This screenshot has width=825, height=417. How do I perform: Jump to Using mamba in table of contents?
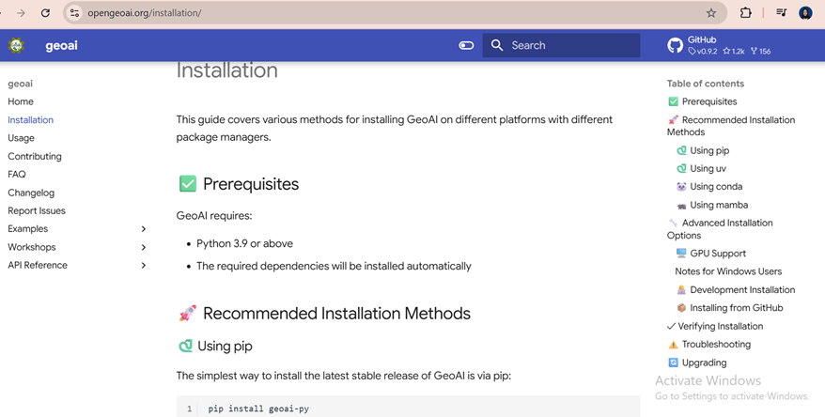pos(719,205)
